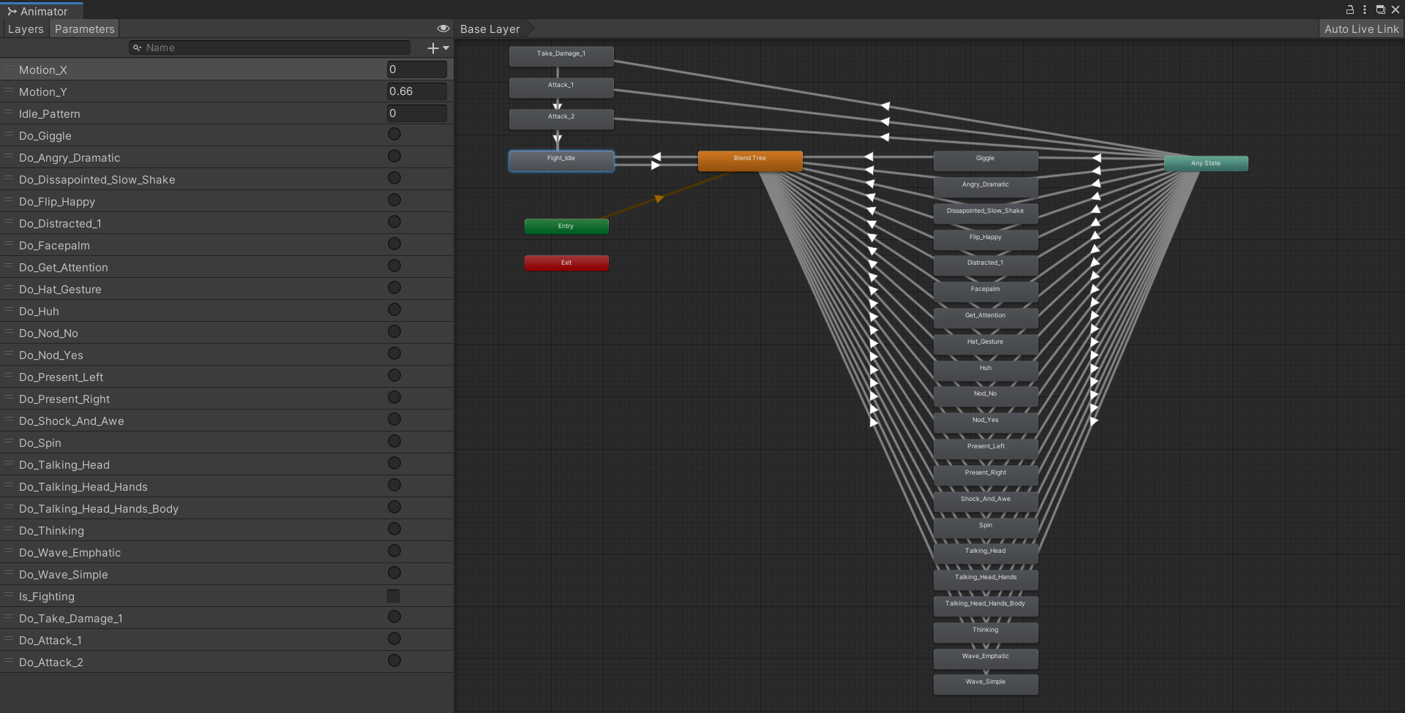Click the reorder handle icon beside Motion_X
This screenshot has height=713, width=1405.
pyautogui.click(x=8, y=69)
